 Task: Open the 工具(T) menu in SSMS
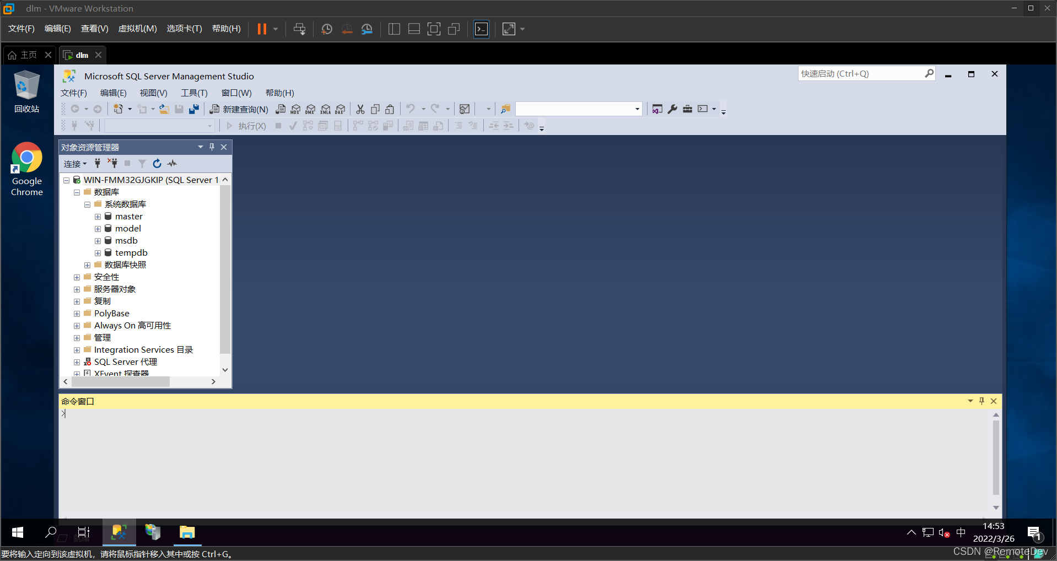pyautogui.click(x=195, y=93)
